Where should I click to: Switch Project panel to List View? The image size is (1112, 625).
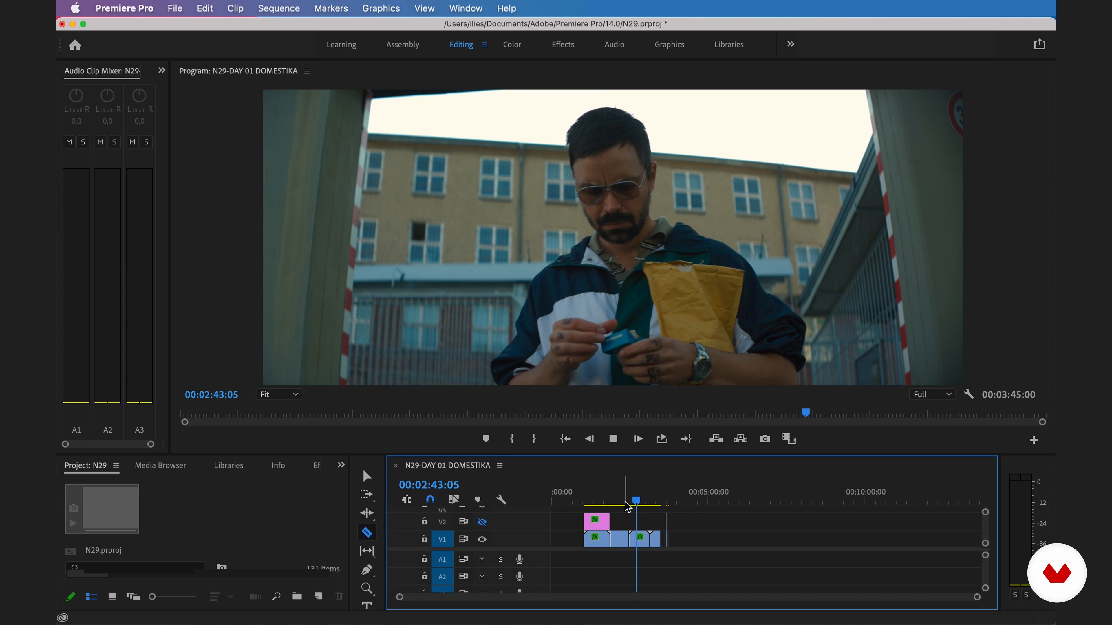tap(92, 597)
